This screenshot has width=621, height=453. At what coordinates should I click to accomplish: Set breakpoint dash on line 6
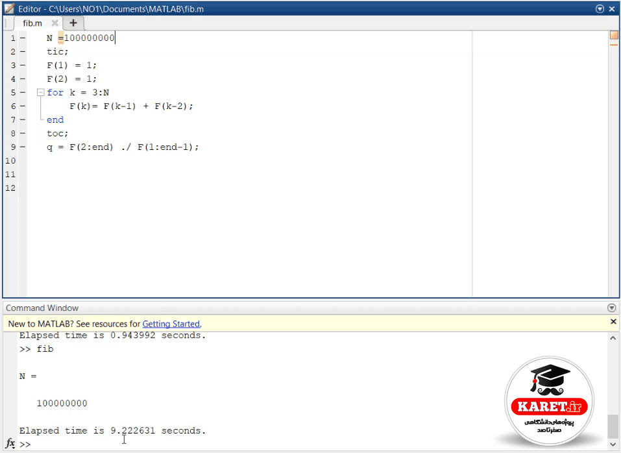pos(23,106)
